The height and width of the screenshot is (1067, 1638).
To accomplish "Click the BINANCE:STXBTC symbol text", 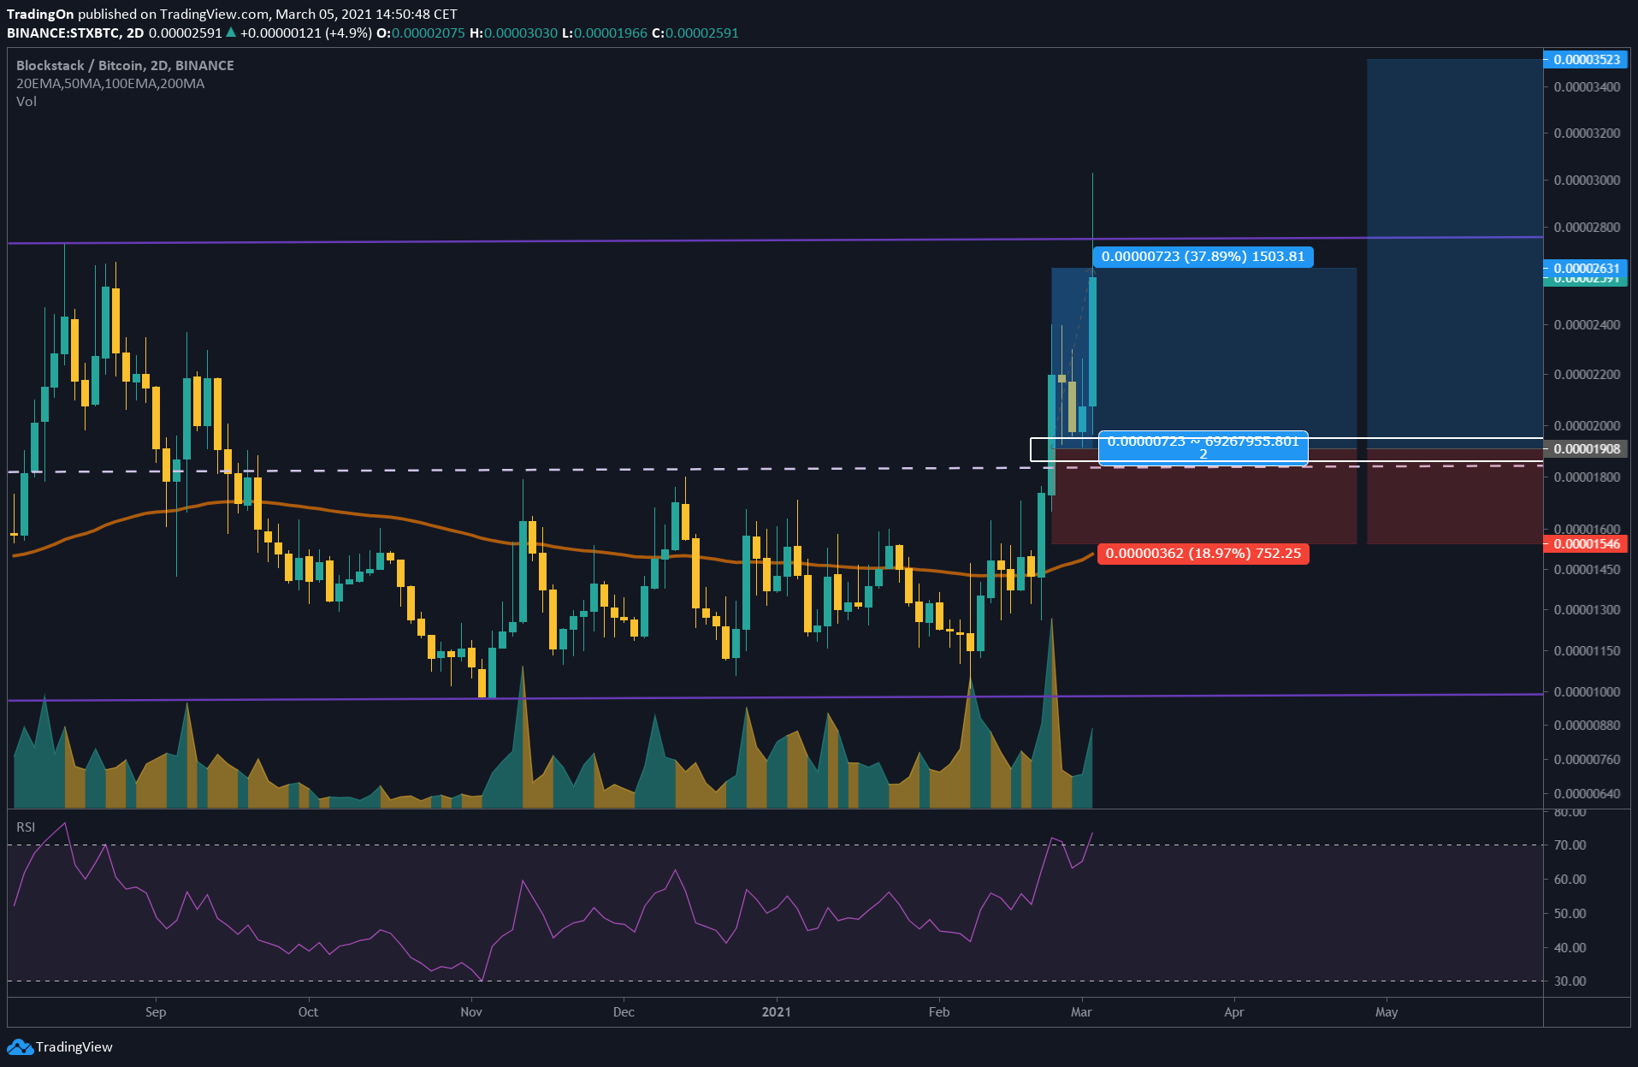I will click(x=64, y=33).
